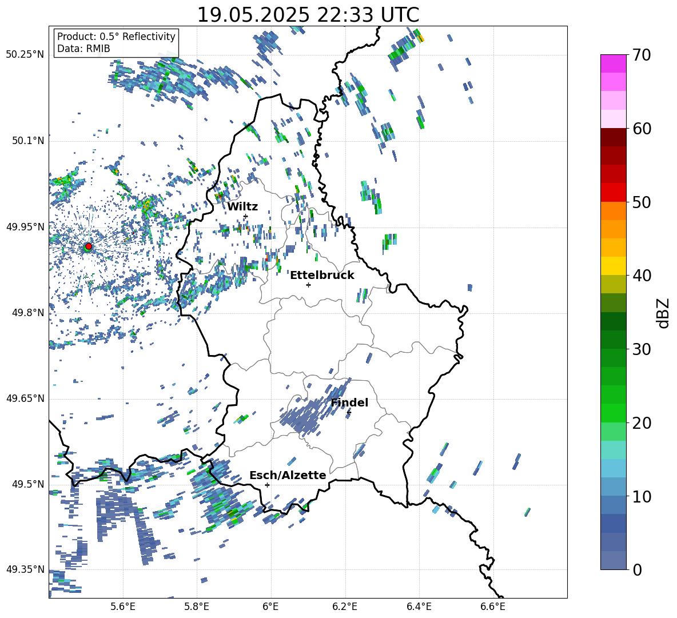Image resolution: width=677 pixels, height=618 pixels.
Task: Click the colorbar tick label 70
Action: point(642,55)
